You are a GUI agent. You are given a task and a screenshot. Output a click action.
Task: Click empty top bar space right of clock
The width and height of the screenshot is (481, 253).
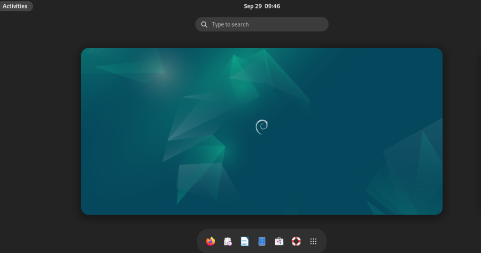(376, 6)
